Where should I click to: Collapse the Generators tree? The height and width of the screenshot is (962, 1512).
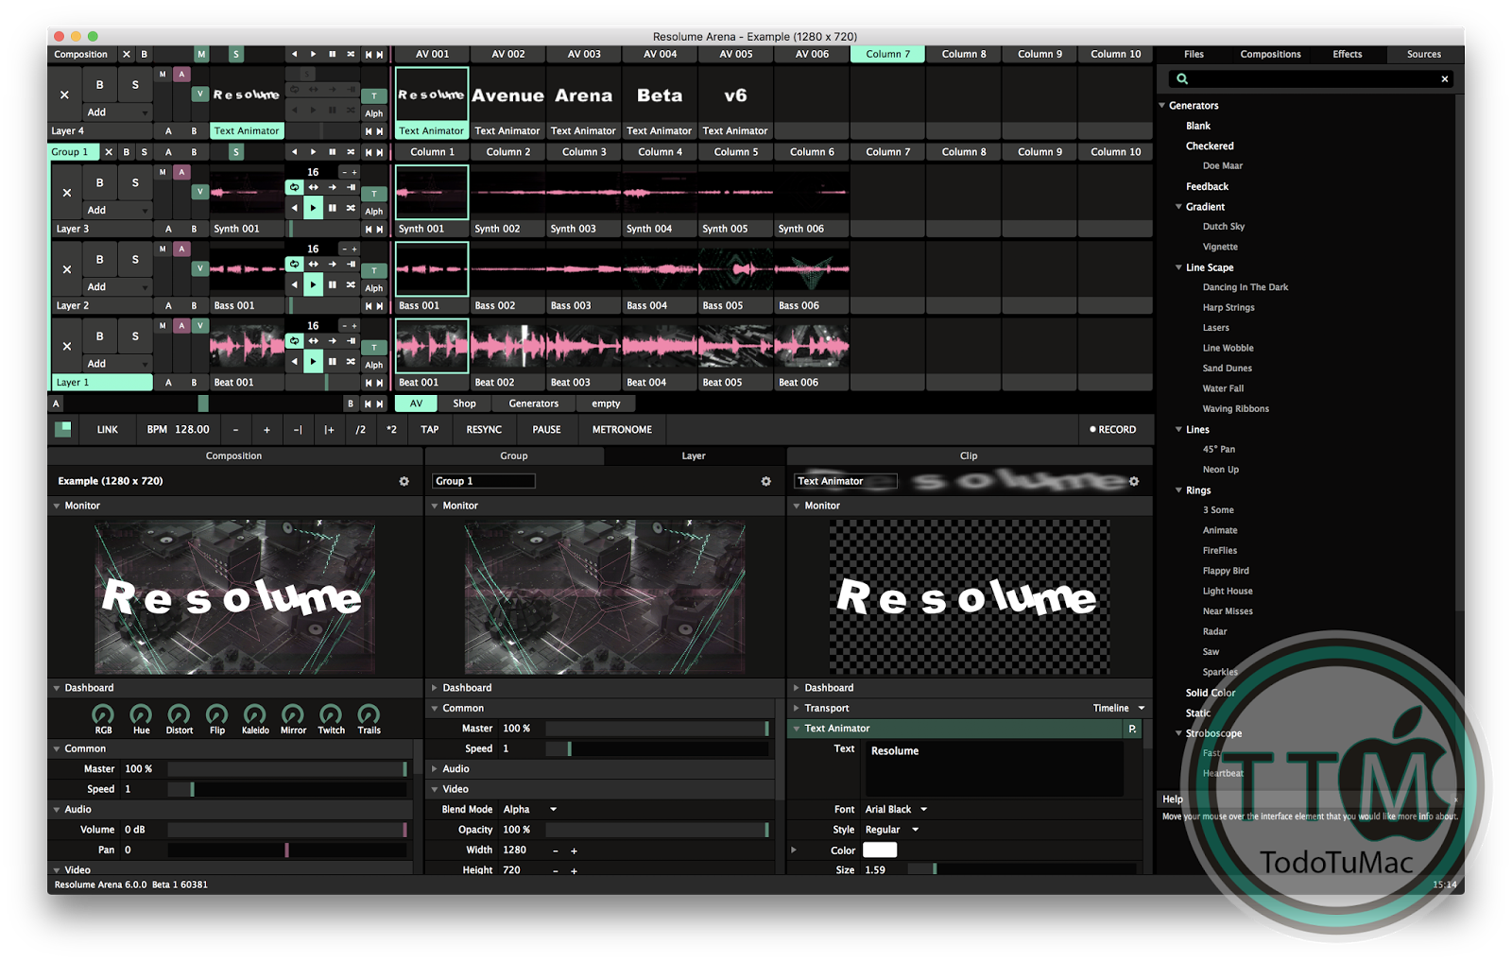tap(1162, 106)
